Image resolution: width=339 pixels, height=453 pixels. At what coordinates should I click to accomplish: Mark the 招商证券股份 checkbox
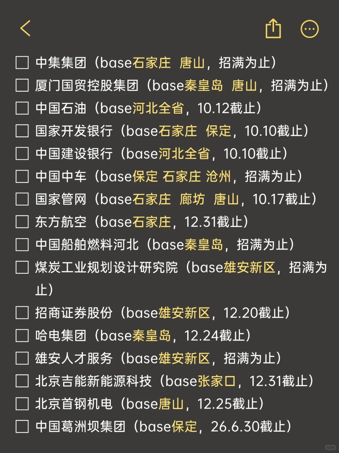pyautogui.click(x=22, y=313)
